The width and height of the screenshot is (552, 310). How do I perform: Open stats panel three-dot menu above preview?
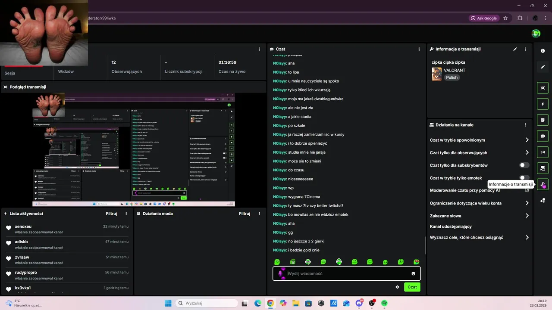(259, 49)
